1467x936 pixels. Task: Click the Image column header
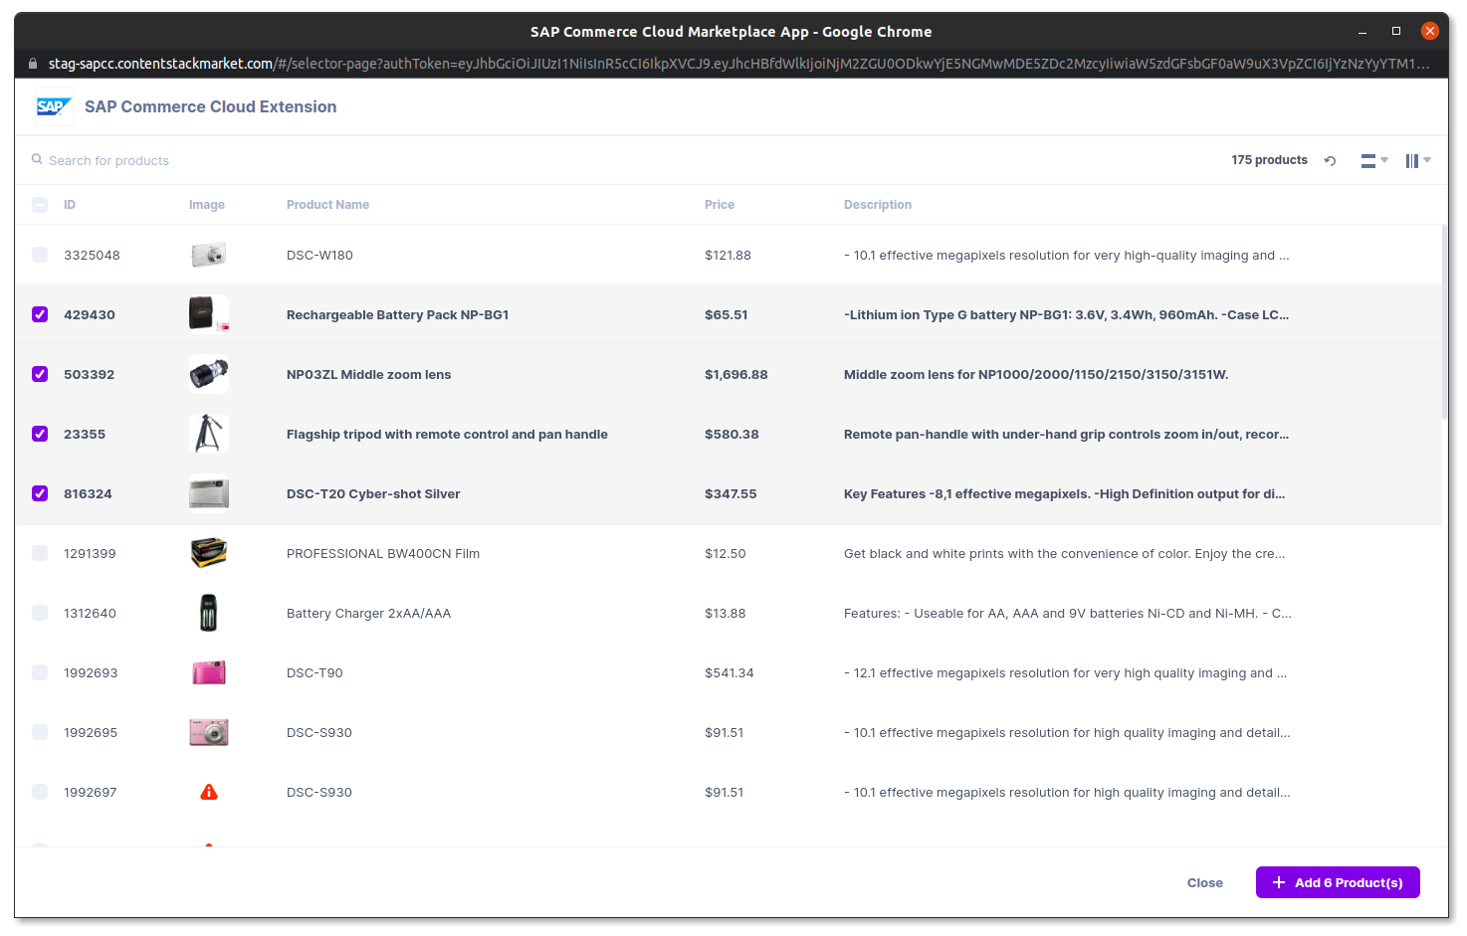coord(207,205)
